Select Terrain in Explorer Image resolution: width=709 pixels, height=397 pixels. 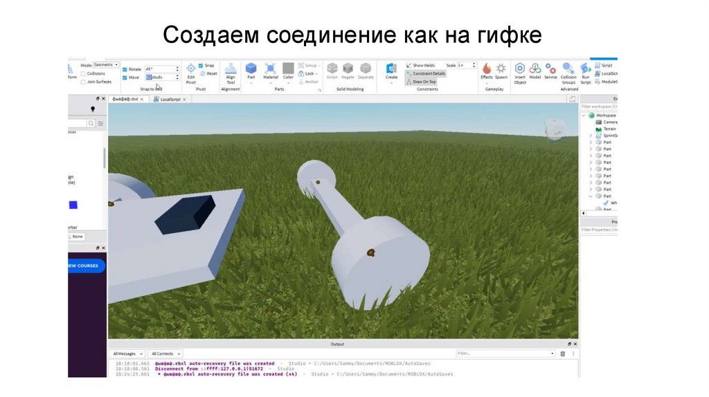606,129
